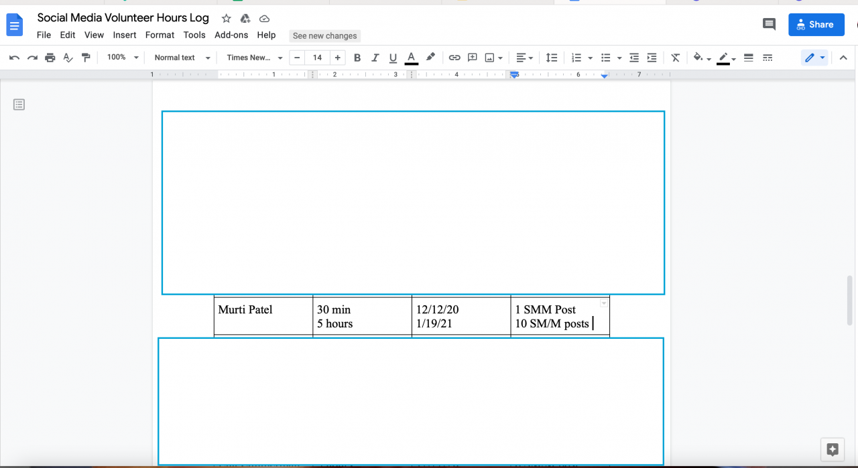
Task: Open the editing mode pencil dropdown
Action: tap(815, 58)
